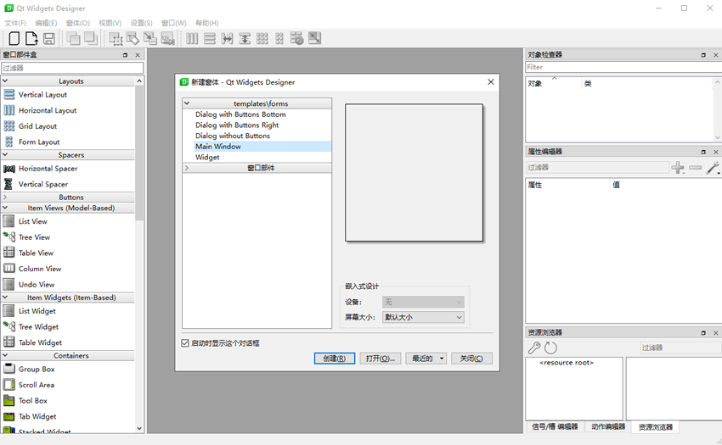Click the plus icon in property editor
Image resolution: width=722 pixels, height=445 pixels.
(677, 168)
